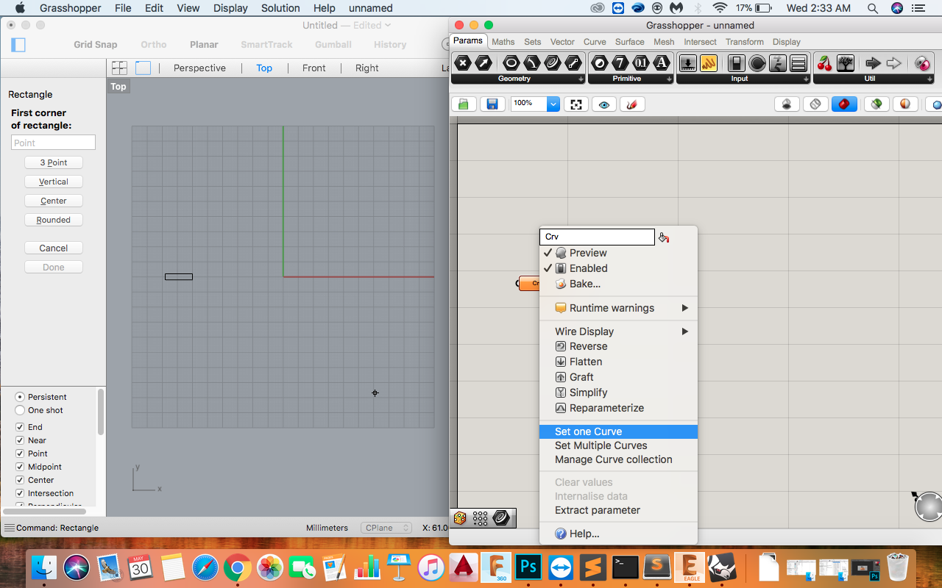942x588 pixels.
Task: Open the 100% zoom dropdown arrow
Action: 553,104
